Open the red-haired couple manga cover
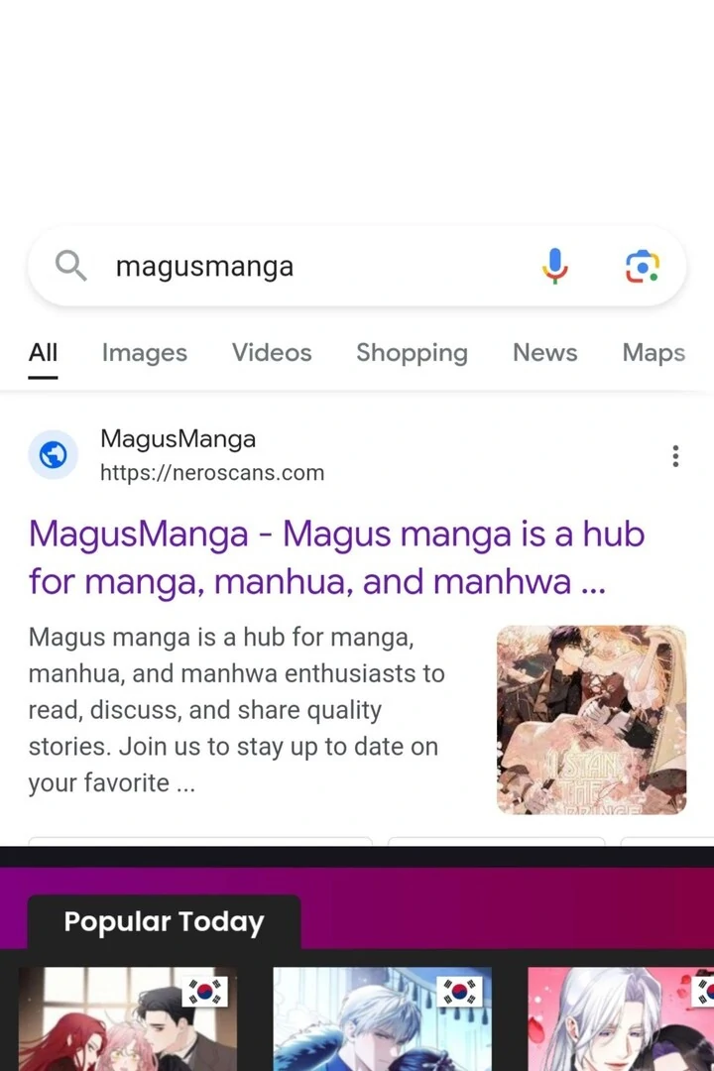This screenshot has width=714, height=1071. click(128, 1018)
